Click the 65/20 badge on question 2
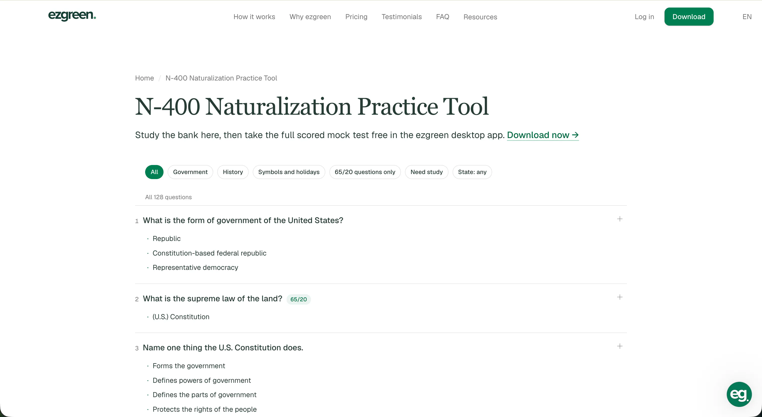The width and height of the screenshot is (762, 417). [x=298, y=299]
